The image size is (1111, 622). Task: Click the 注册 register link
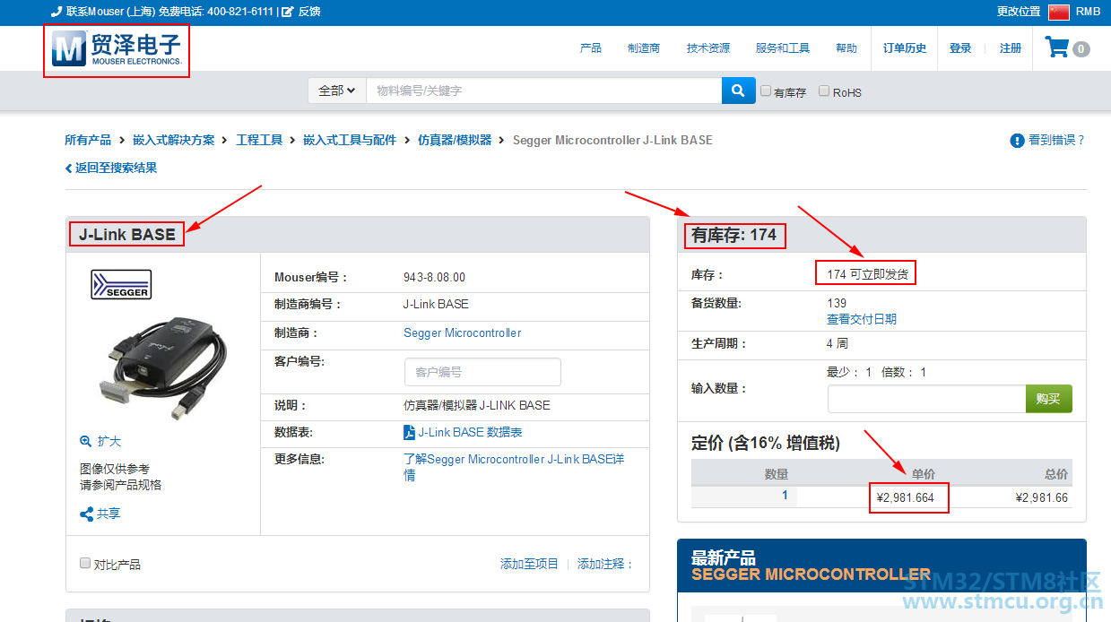(1011, 48)
